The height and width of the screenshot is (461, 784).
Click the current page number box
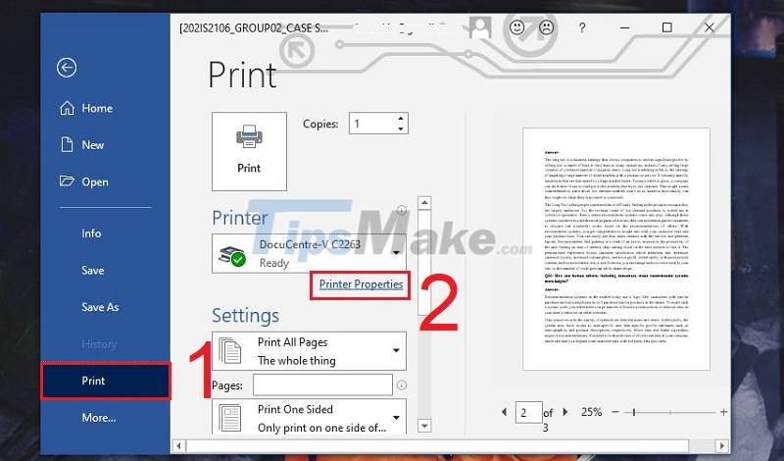coord(528,412)
